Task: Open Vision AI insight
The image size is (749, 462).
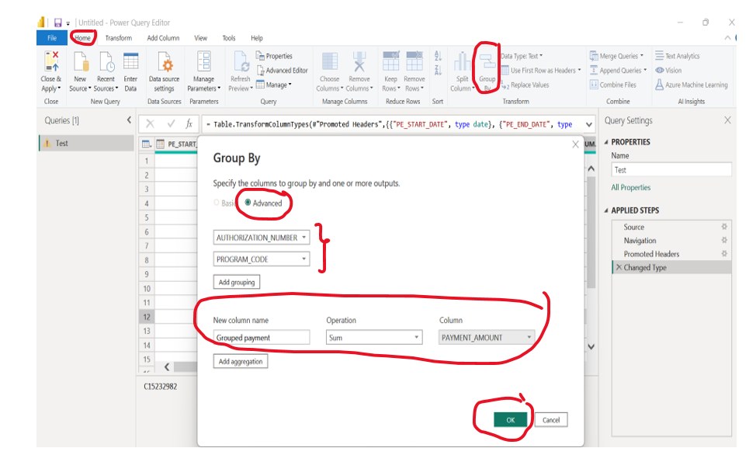Action: (x=668, y=70)
